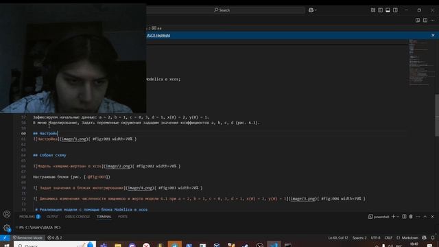
Task: Click the image/4.png link in the editor
Action: click(x=140, y=188)
